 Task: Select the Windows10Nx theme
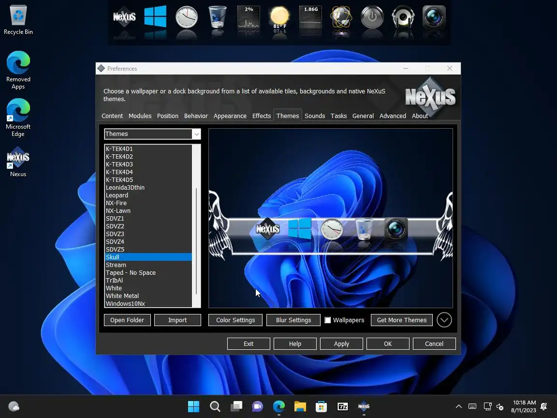pyautogui.click(x=148, y=303)
